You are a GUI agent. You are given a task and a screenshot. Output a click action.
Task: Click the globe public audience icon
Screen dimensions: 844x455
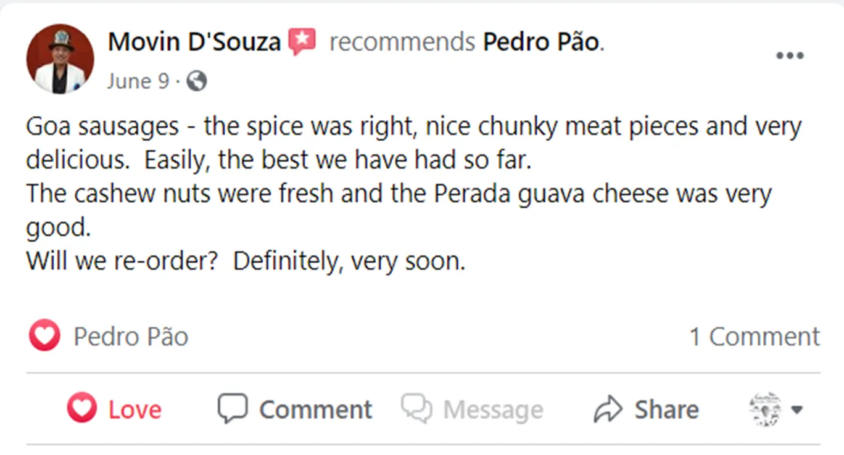coord(197,81)
